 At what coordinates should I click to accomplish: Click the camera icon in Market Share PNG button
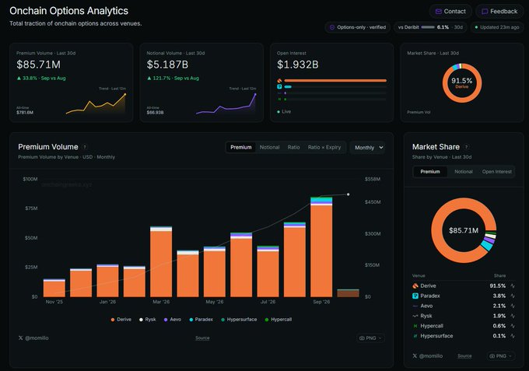492,355
